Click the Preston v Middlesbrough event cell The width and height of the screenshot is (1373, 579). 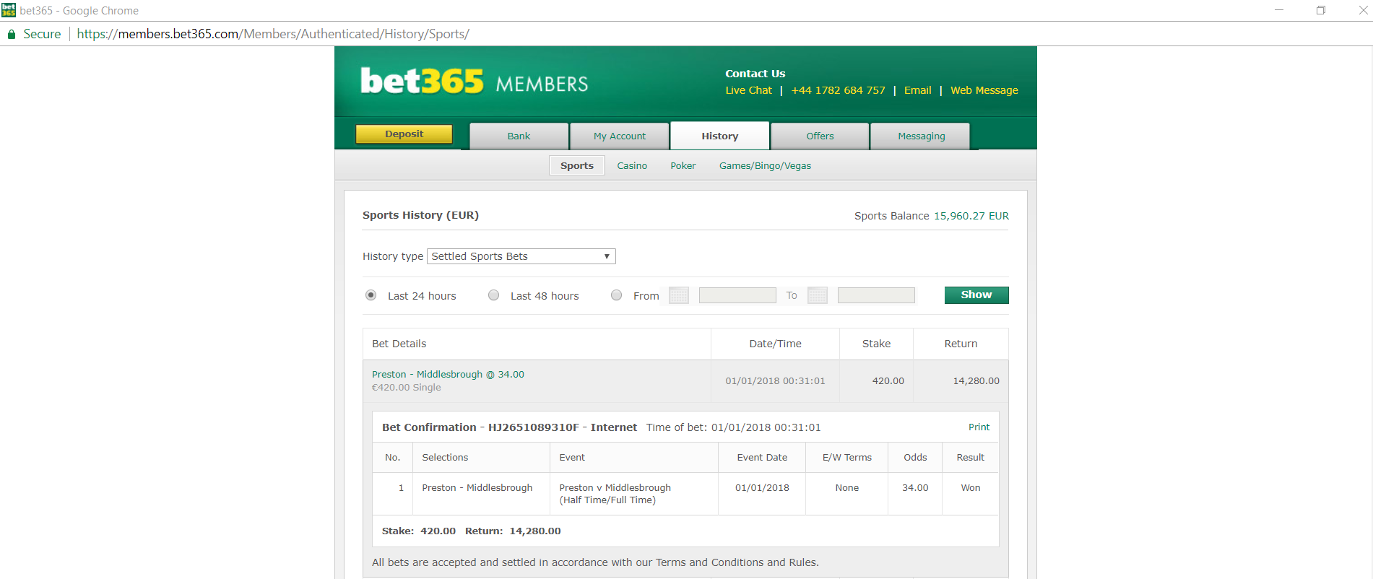(634, 493)
